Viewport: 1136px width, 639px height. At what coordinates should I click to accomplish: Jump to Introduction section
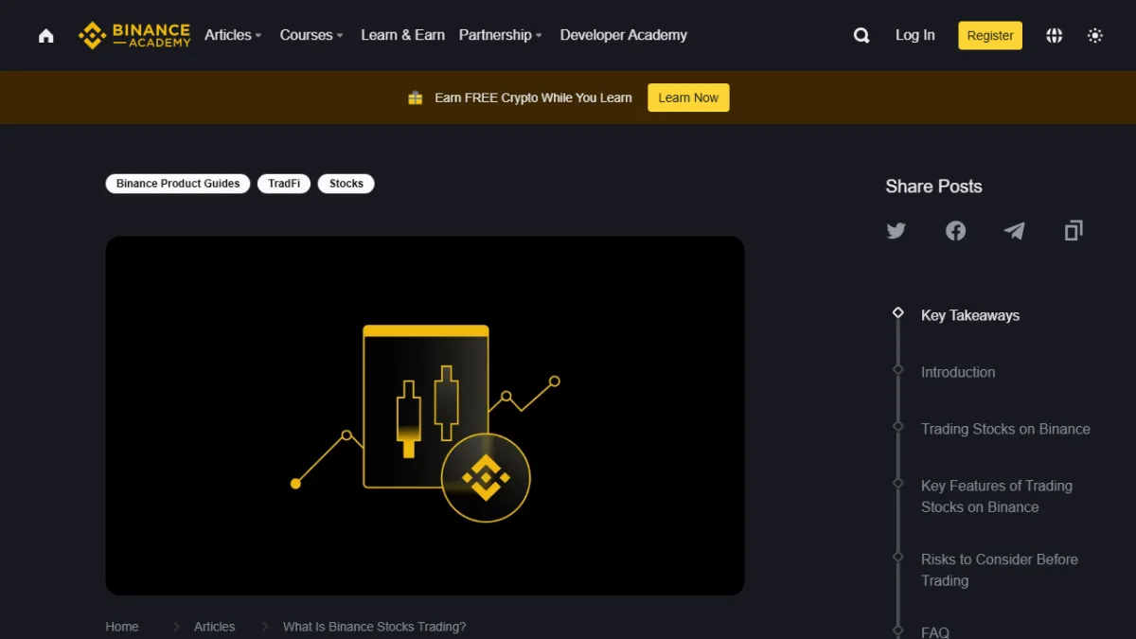(x=958, y=372)
